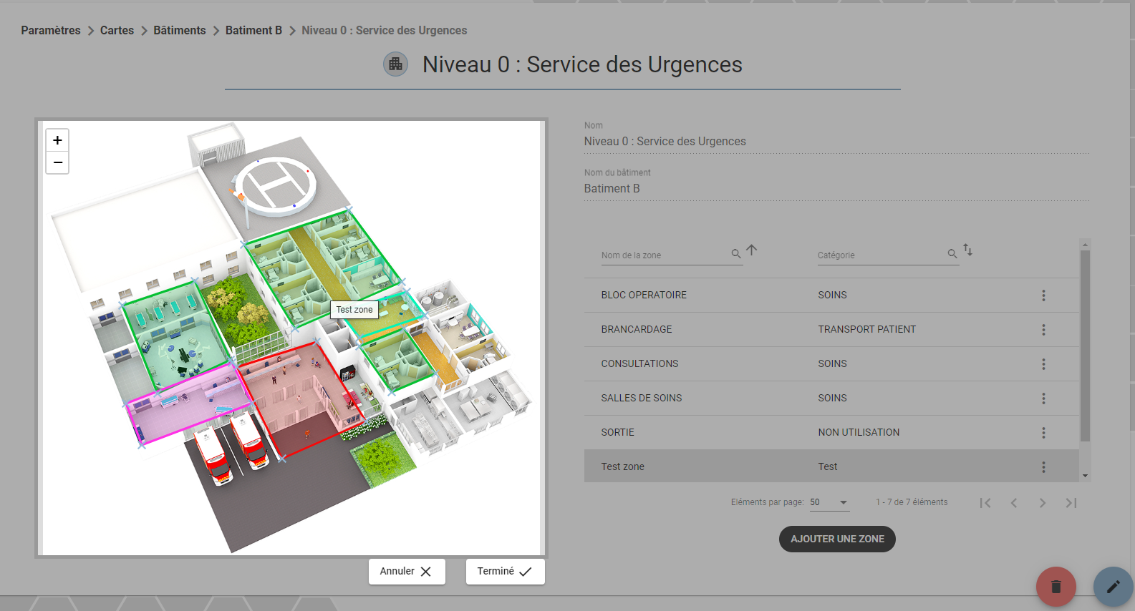Select the BLOC OPERATOIRE zone name
This screenshot has width=1135, height=611.
[x=644, y=295]
